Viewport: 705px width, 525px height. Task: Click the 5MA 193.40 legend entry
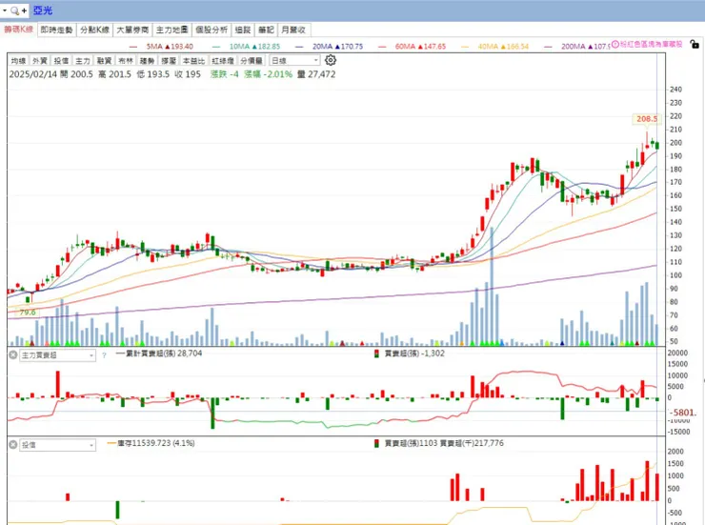pos(161,47)
